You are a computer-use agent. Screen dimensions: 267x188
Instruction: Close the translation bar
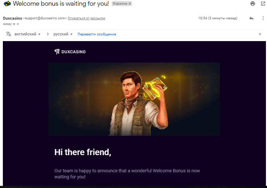point(260,34)
